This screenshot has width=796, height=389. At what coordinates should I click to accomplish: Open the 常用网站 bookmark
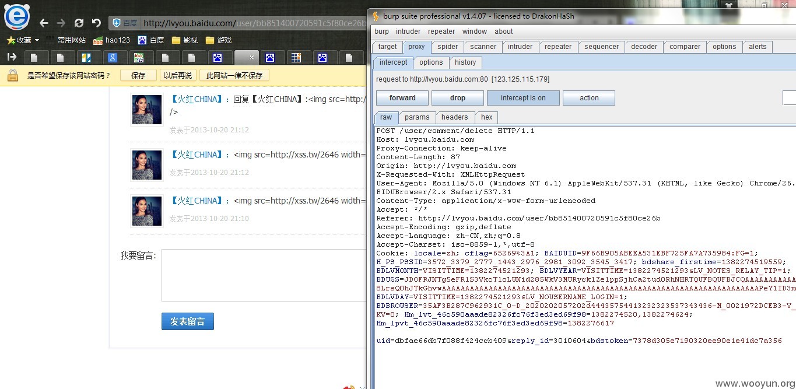click(72, 40)
